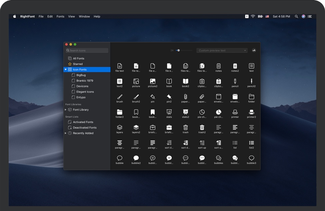The image size is (325, 211).
Task: Select the printer icon glyph
Action: [x=235, y=112]
